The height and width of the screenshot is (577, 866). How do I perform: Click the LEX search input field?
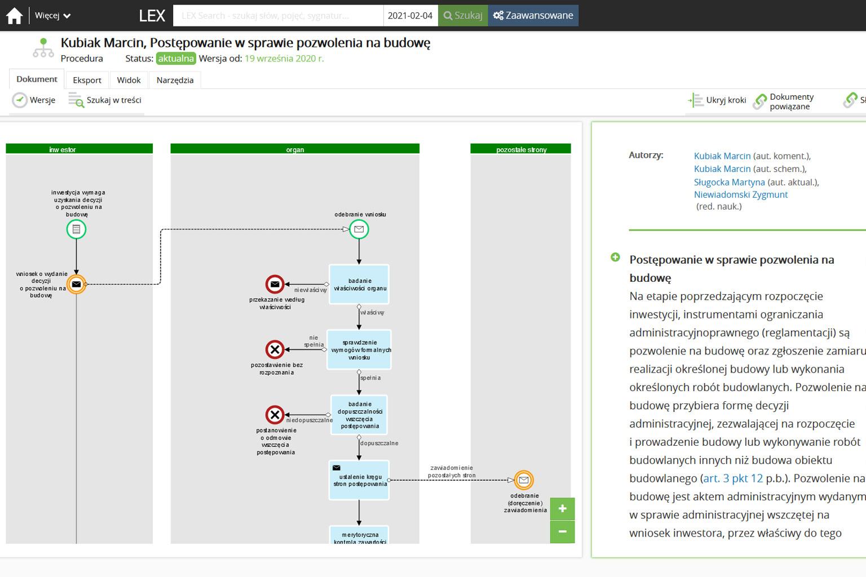coord(278,16)
